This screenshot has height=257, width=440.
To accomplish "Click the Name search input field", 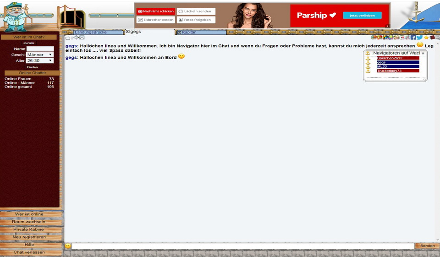I will click(x=40, y=49).
